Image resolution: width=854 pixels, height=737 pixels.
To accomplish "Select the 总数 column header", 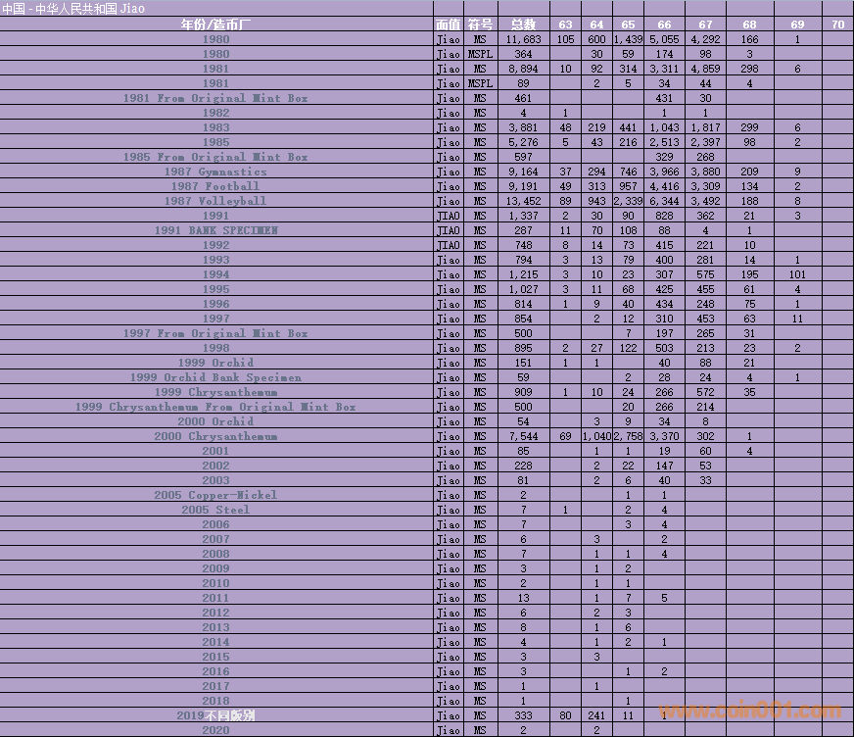I will point(523,24).
